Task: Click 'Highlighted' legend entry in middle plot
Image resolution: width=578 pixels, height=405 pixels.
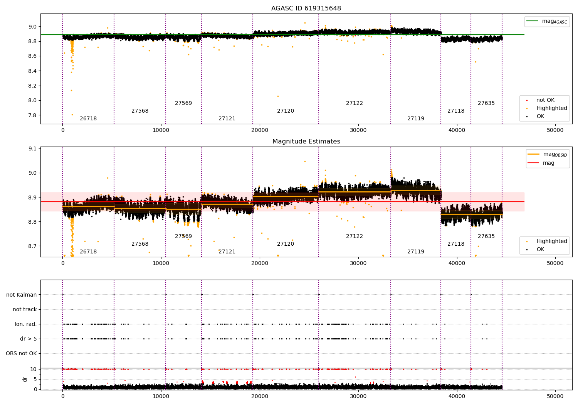Action: [547, 241]
